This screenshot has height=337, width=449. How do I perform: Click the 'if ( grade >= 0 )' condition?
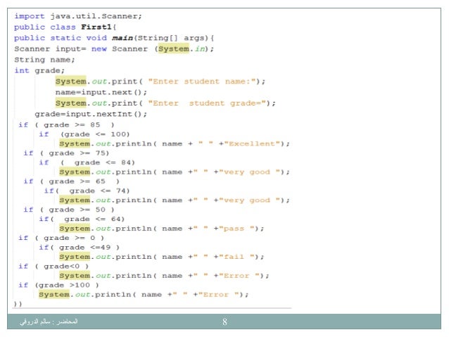coord(61,239)
